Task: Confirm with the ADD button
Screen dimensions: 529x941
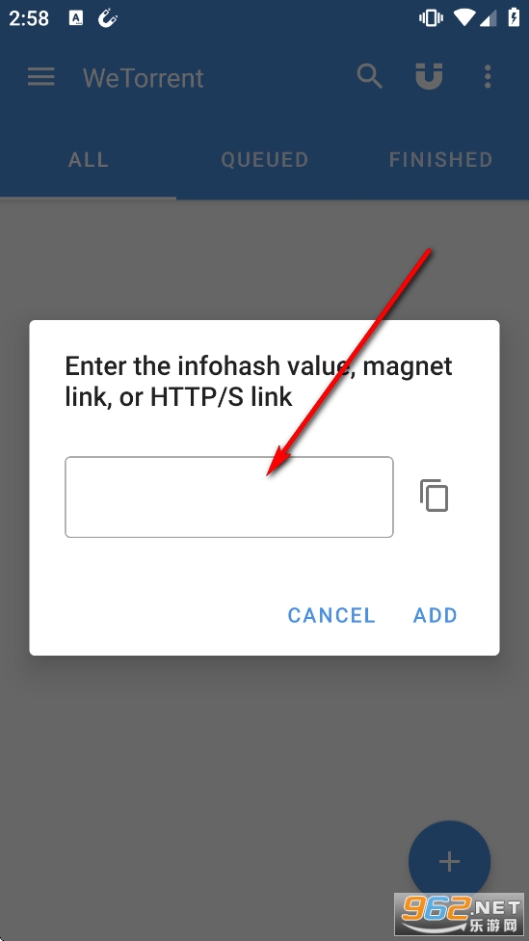Action: 436,615
